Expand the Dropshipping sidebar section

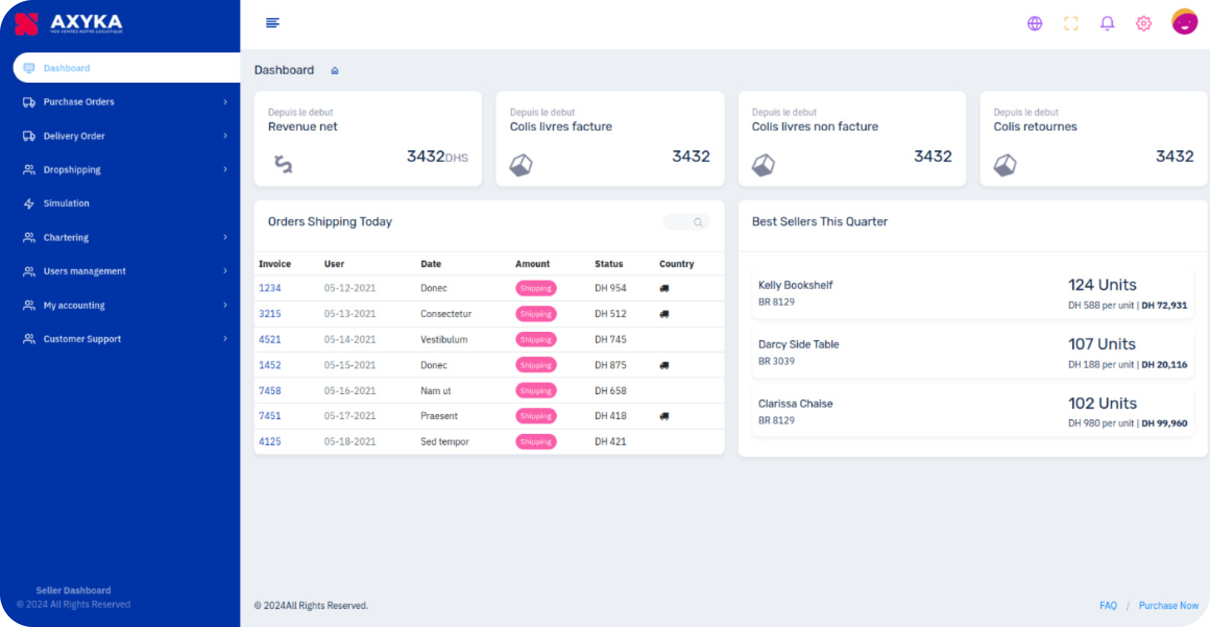pos(72,169)
